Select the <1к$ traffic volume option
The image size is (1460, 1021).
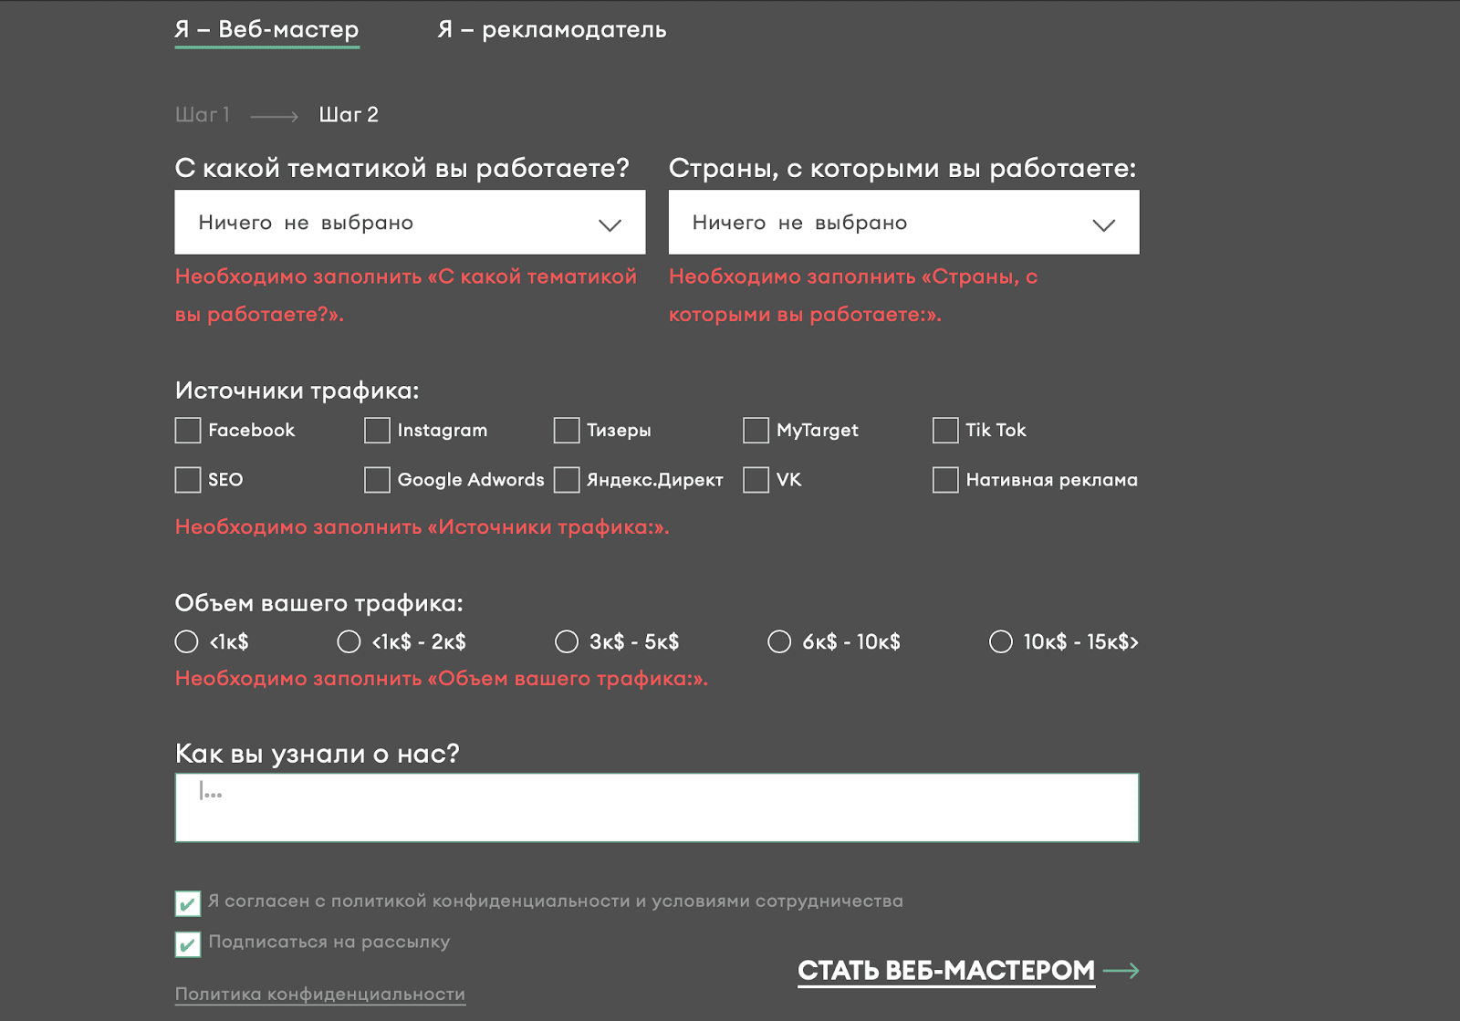click(x=187, y=641)
